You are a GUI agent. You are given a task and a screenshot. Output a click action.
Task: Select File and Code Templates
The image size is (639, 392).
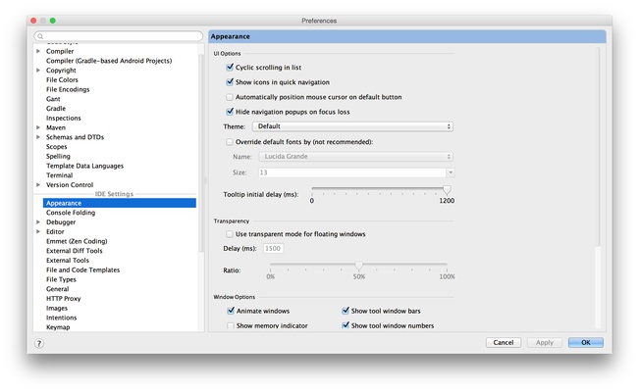pyautogui.click(x=82, y=269)
